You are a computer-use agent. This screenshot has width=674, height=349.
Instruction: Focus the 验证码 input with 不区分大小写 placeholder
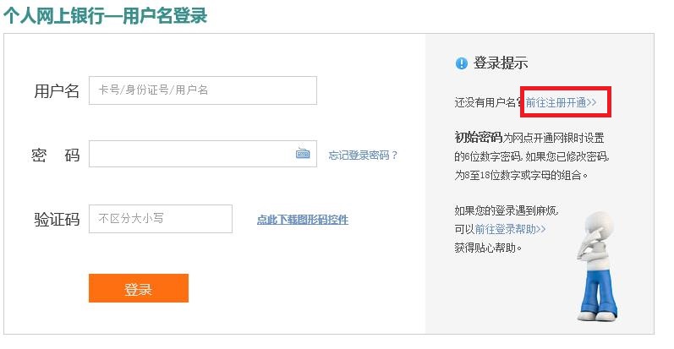161,219
